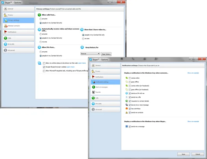
Task: Toggle 'starts an IM with me' checkbox
Action: tap(130, 93)
